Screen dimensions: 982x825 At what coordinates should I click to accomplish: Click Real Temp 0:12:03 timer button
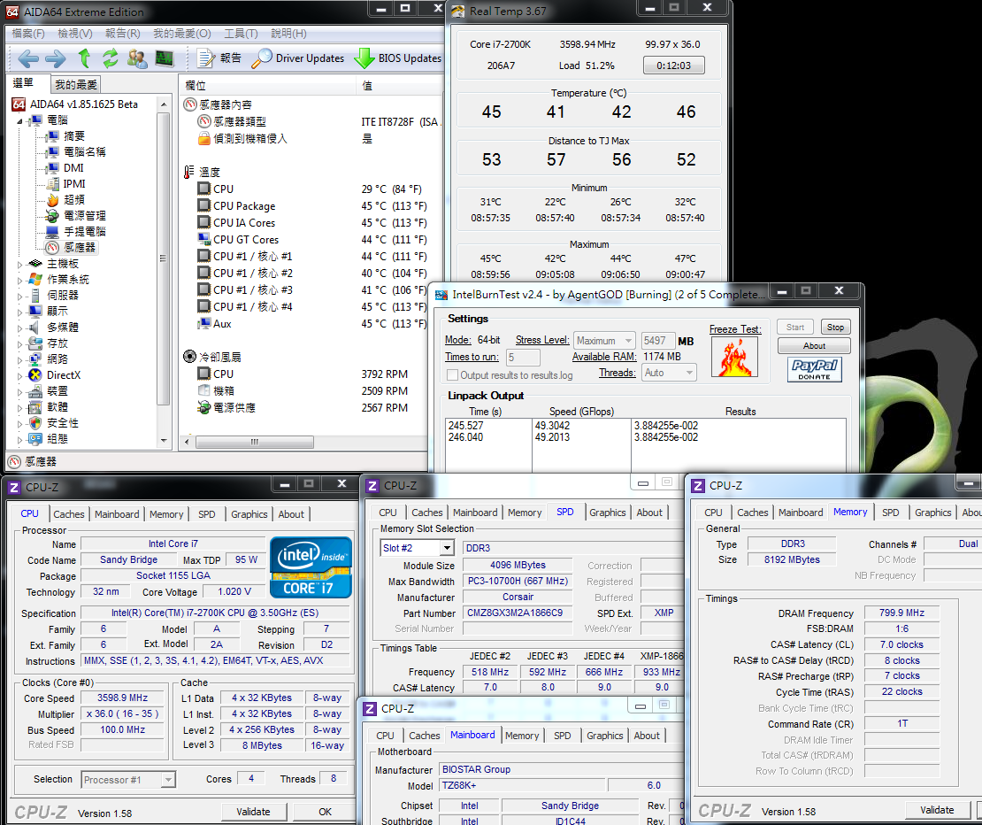click(x=673, y=66)
